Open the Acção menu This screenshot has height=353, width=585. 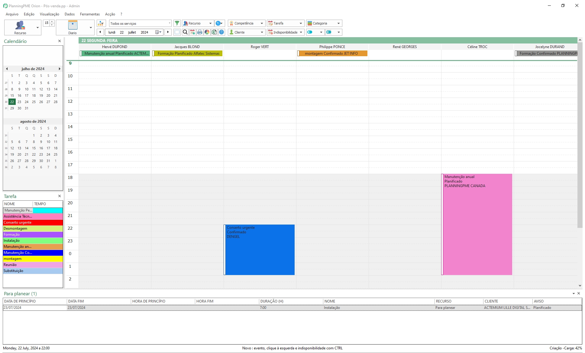pyautogui.click(x=110, y=14)
